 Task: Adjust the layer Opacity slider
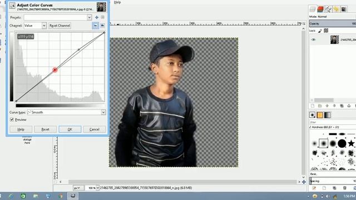coord(333,23)
